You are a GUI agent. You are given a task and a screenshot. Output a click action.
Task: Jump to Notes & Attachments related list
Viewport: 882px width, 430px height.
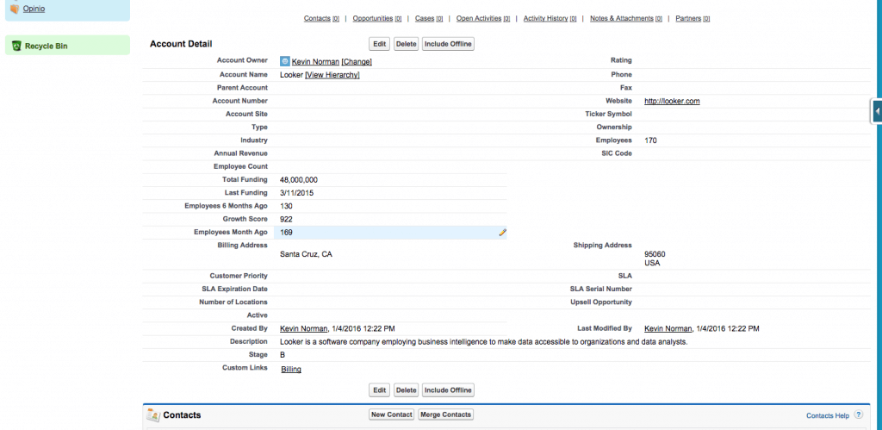[622, 18]
